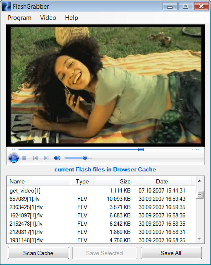Open the Video menu
This screenshot has width=211, height=265.
(x=48, y=18)
